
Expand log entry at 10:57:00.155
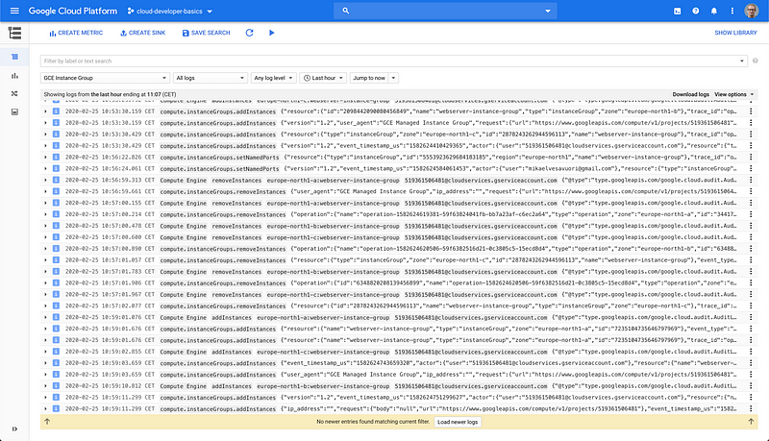point(45,203)
